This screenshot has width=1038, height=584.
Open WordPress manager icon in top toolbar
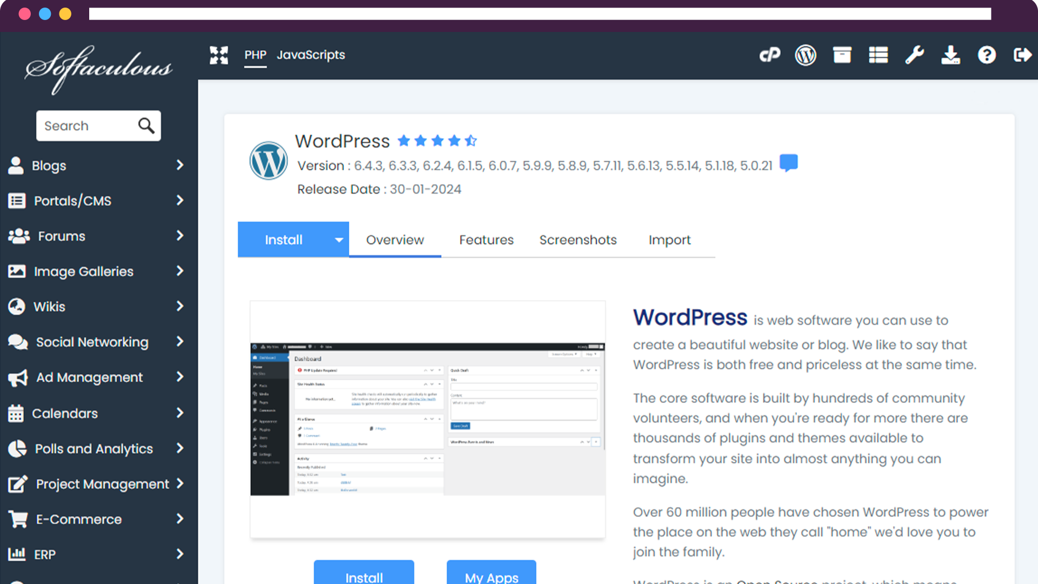(806, 55)
